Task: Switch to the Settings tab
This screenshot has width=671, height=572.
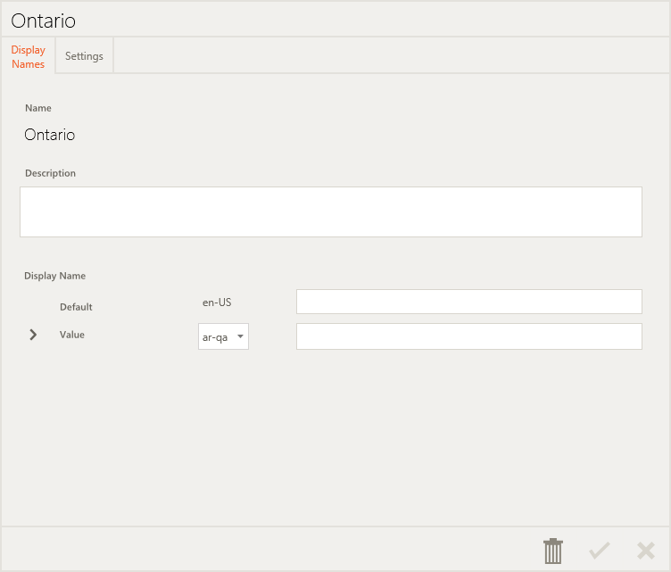Action: (84, 56)
